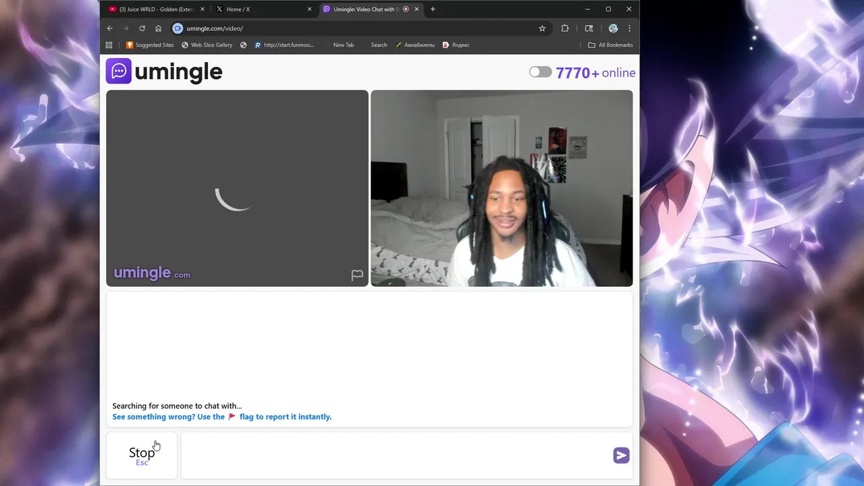Open the start.funmoo bookmark
Image resolution: width=864 pixels, height=486 pixels.
[x=284, y=45]
